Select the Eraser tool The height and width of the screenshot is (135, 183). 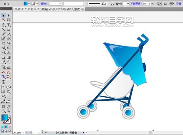(9, 38)
